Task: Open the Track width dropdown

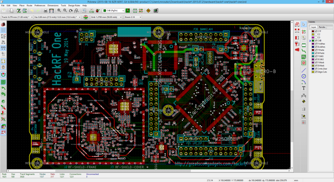Action: [x=17, y=17]
